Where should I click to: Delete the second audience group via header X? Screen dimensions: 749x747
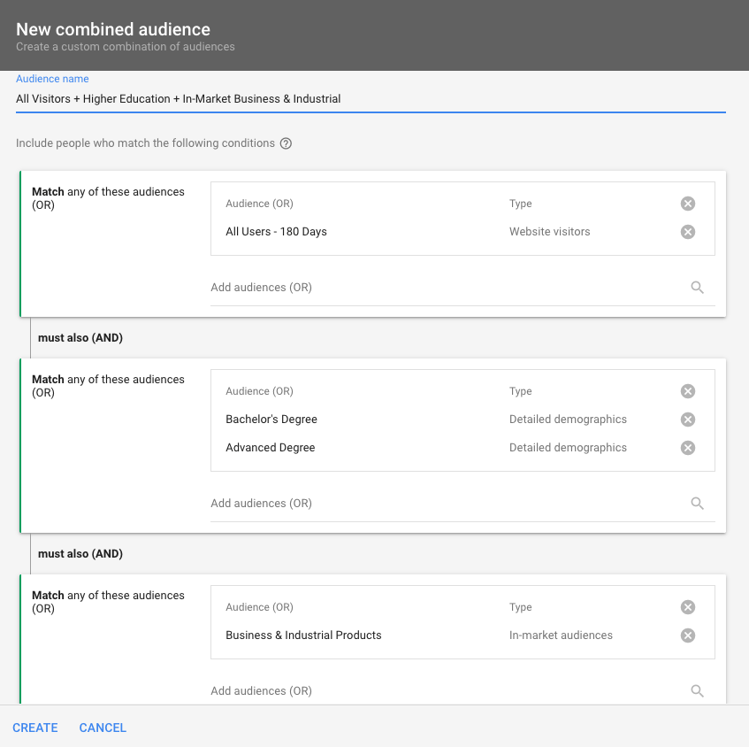[688, 391]
